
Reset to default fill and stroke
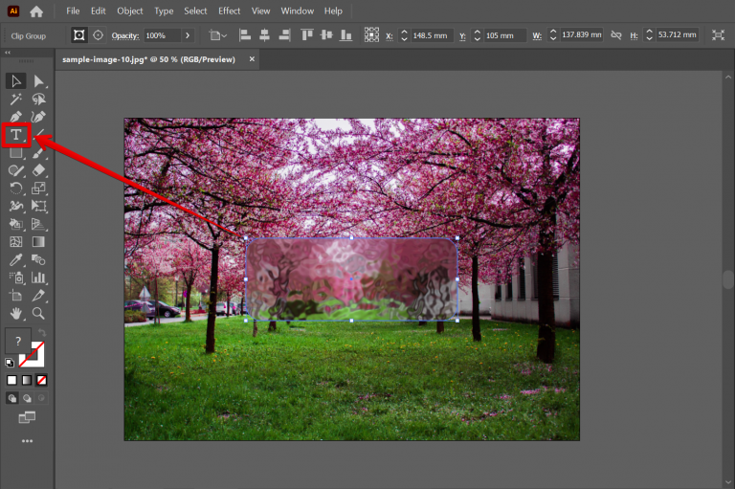(10, 363)
